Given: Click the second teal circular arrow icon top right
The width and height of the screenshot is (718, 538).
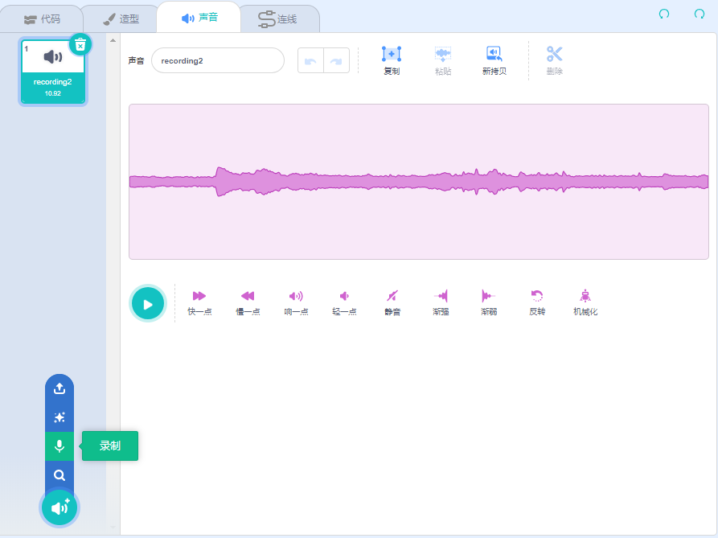Looking at the screenshot, I should coord(700,14).
